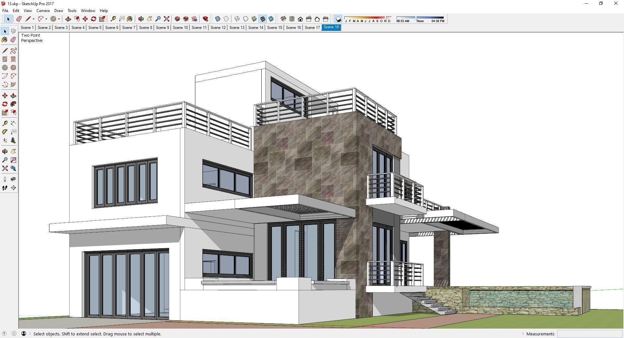Screen dimensions: 624x338
Task: Enable Wireframe face style
Action: pyautogui.click(x=237, y=19)
